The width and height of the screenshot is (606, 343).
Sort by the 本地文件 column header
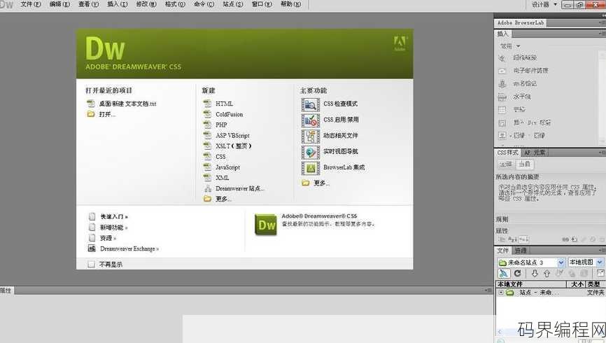pyautogui.click(x=531, y=284)
